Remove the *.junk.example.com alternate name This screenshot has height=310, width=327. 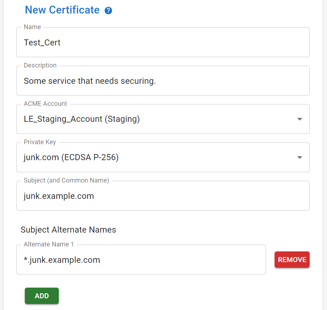292,260
